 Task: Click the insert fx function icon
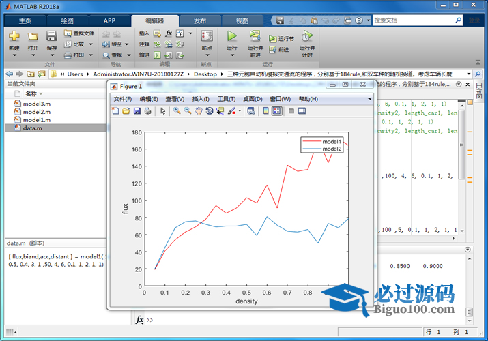click(169, 33)
